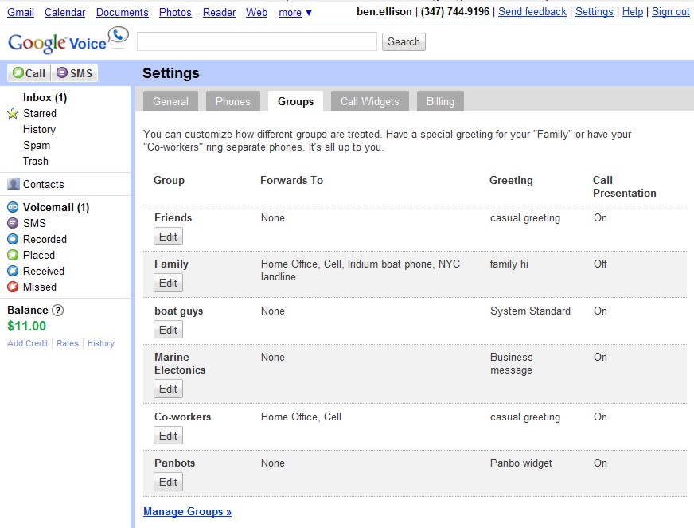Click the Contacts person icon
The width and height of the screenshot is (694, 528).
(x=14, y=184)
